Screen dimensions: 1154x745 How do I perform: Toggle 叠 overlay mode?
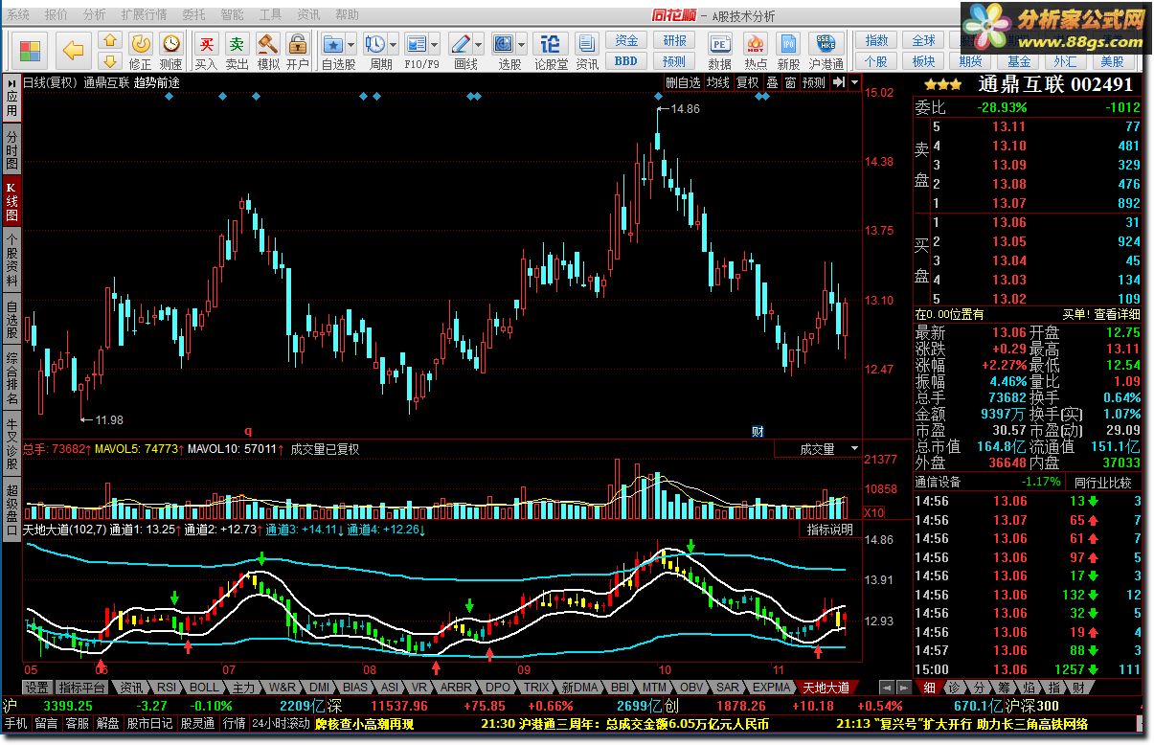(772, 82)
